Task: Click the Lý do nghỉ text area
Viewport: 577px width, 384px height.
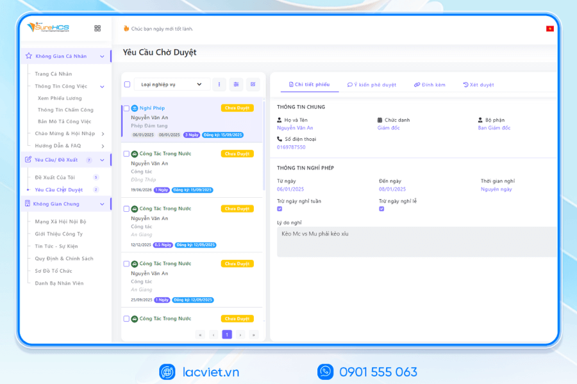Action: (417, 241)
